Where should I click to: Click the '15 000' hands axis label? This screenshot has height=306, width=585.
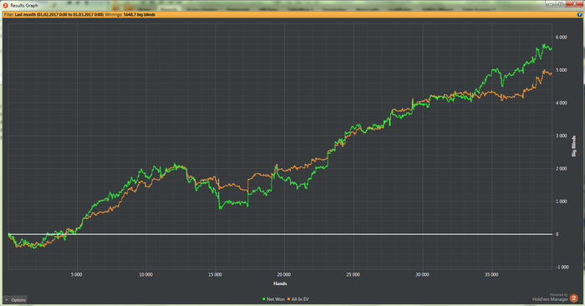tap(215, 275)
